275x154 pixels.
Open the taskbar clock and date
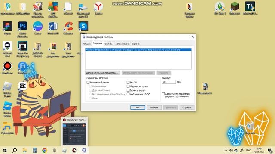259,150
